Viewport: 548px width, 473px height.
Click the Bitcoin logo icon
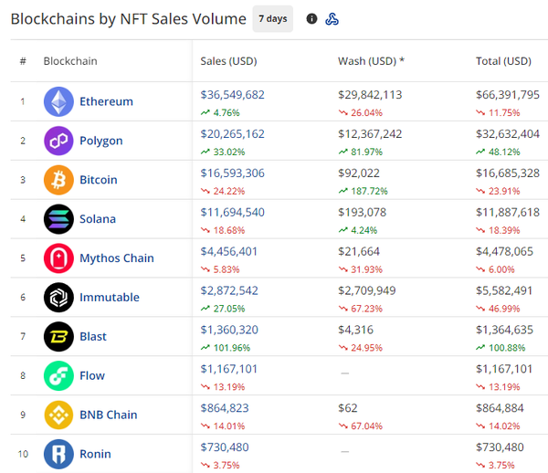(x=58, y=180)
